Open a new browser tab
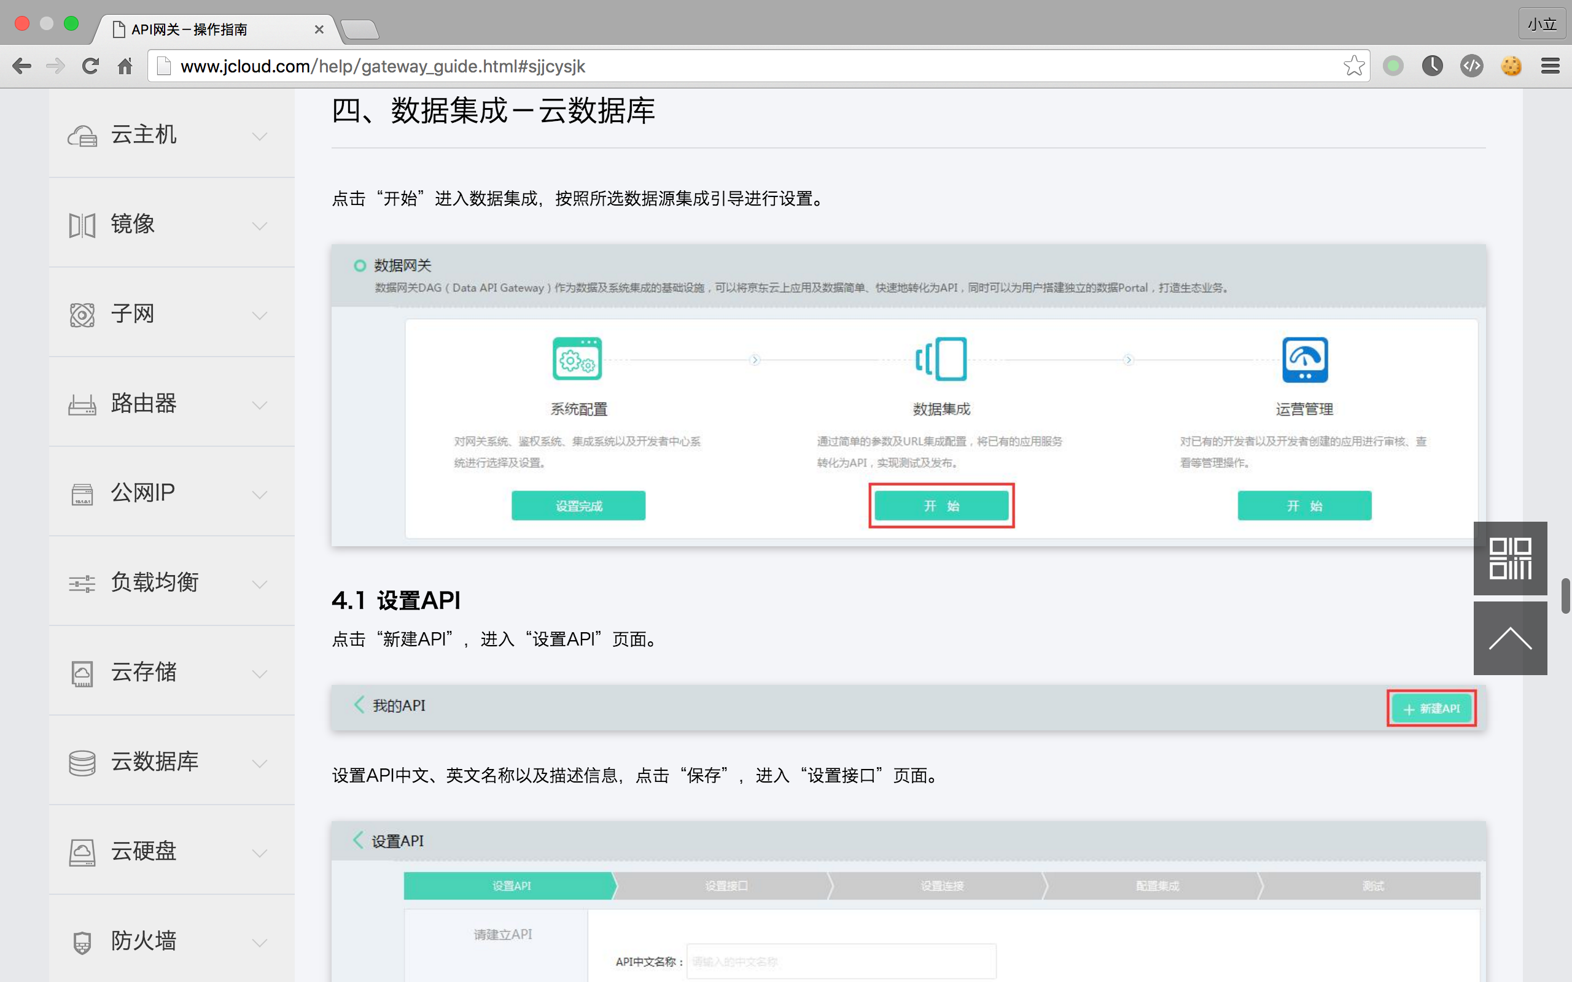 tap(359, 29)
